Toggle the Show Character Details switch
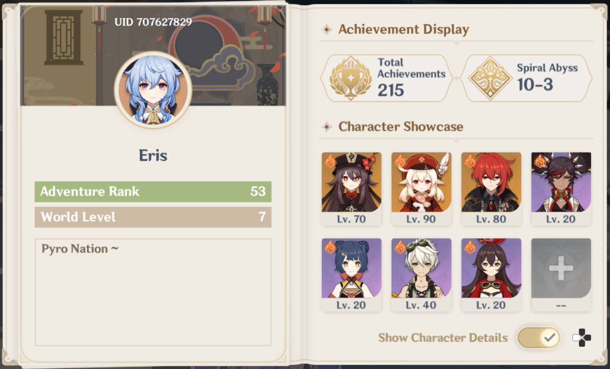This screenshot has height=369, width=610. click(539, 338)
